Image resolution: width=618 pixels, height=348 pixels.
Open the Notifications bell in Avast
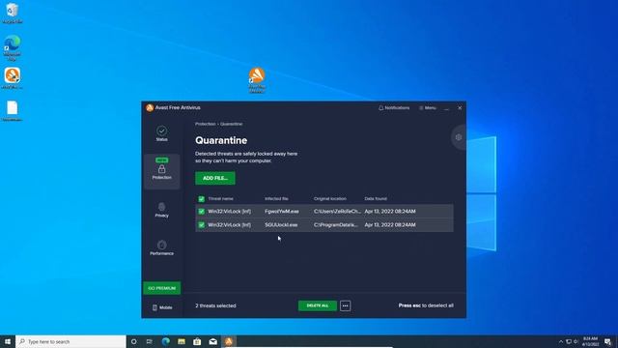coord(394,107)
